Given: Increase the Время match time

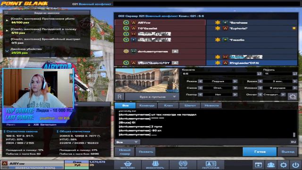Looking at the screenshot, I should 295,81.
